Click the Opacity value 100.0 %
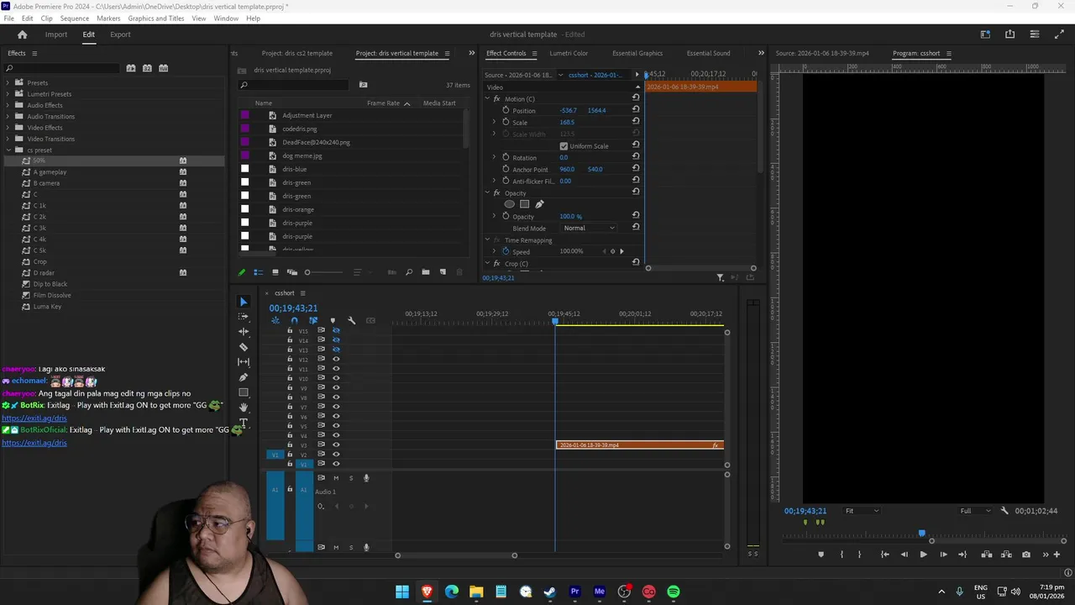The height and width of the screenshot is (605, 1075). pyautogui.click(x=570, y=217)
